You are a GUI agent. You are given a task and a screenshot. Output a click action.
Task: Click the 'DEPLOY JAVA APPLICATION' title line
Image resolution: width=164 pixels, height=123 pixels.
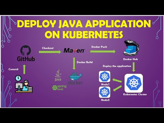(x=84, y=24)
